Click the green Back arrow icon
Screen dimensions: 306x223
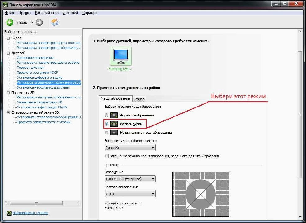(x=10, y=22)
